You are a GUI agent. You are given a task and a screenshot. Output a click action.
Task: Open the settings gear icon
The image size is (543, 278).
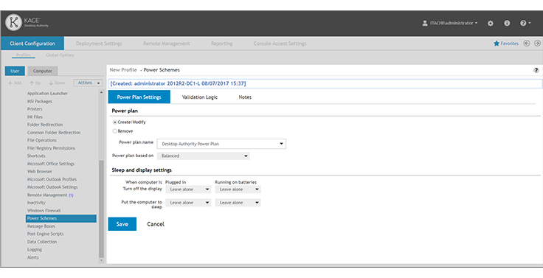point(491,23)
